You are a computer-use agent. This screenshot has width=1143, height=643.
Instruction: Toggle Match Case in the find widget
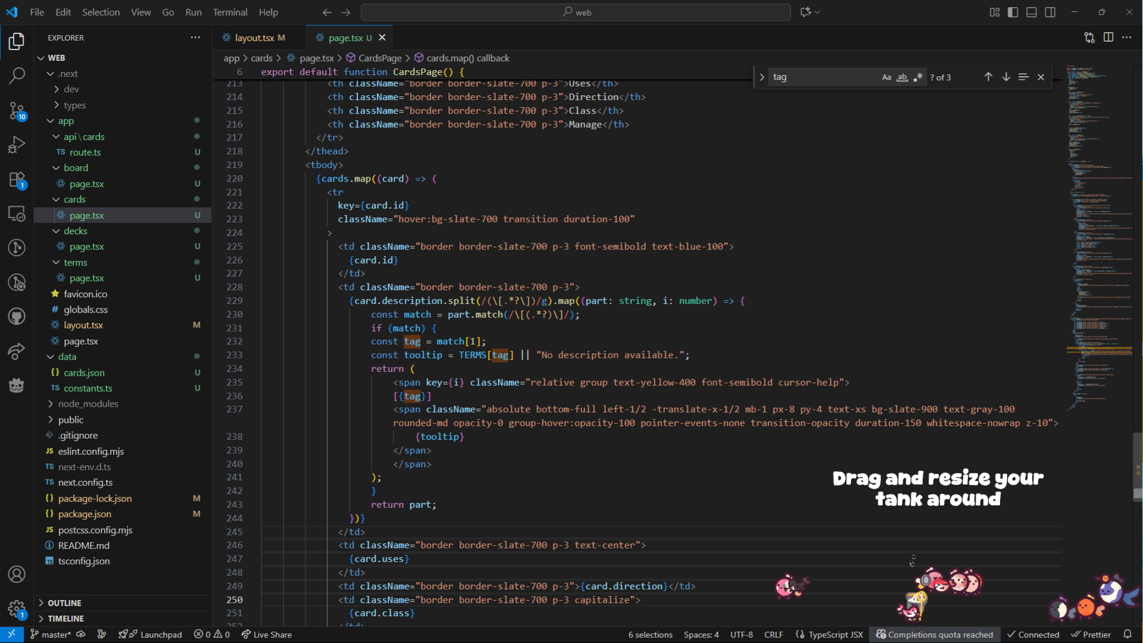[886, 77]
